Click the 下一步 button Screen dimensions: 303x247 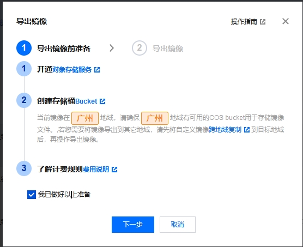pyautogui.click(x=133, y=225)
